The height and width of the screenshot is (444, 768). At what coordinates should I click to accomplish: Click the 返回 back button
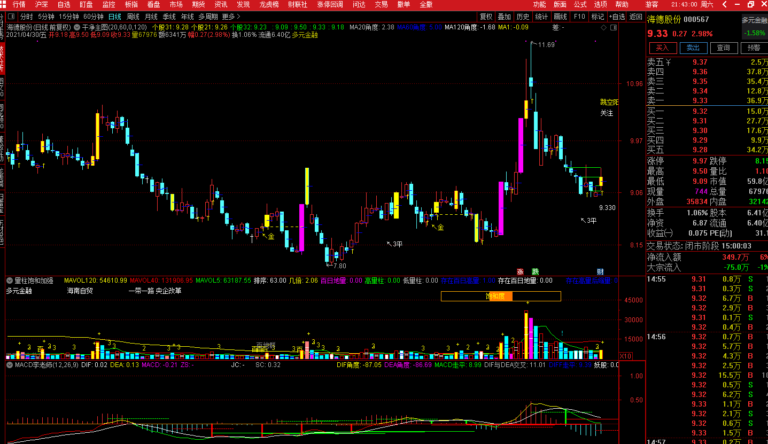point(636,17)
